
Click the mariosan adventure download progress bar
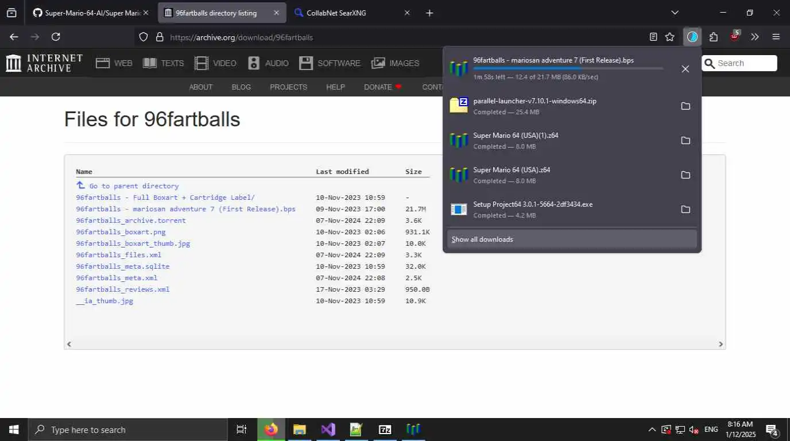click(x=568, y=68)
